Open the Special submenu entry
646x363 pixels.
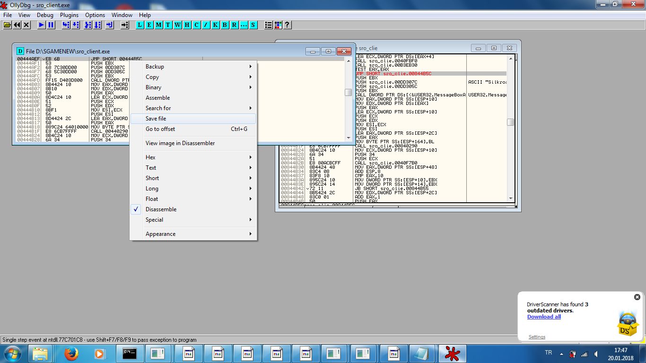(193, 220)
